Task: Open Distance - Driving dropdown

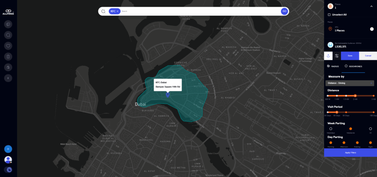Action: [350, 83]
